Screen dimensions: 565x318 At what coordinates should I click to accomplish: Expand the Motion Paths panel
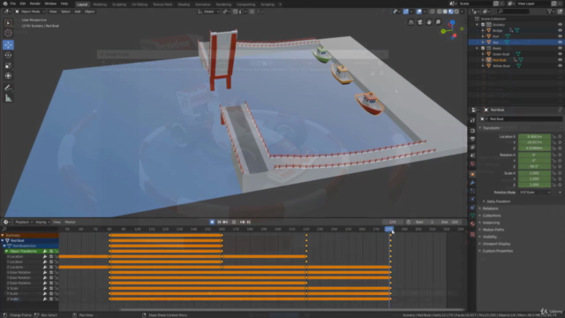pos(480,230)
